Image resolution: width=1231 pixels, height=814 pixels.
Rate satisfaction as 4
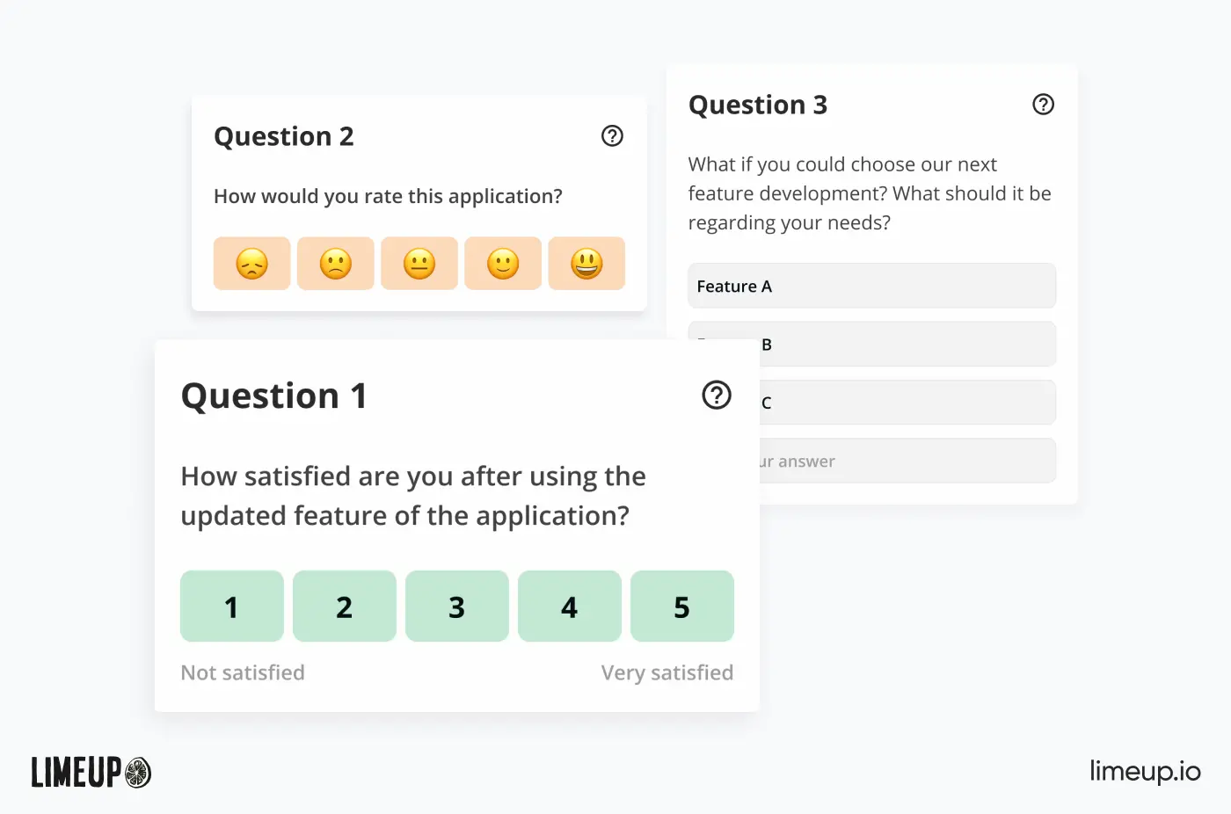[569, 606]
